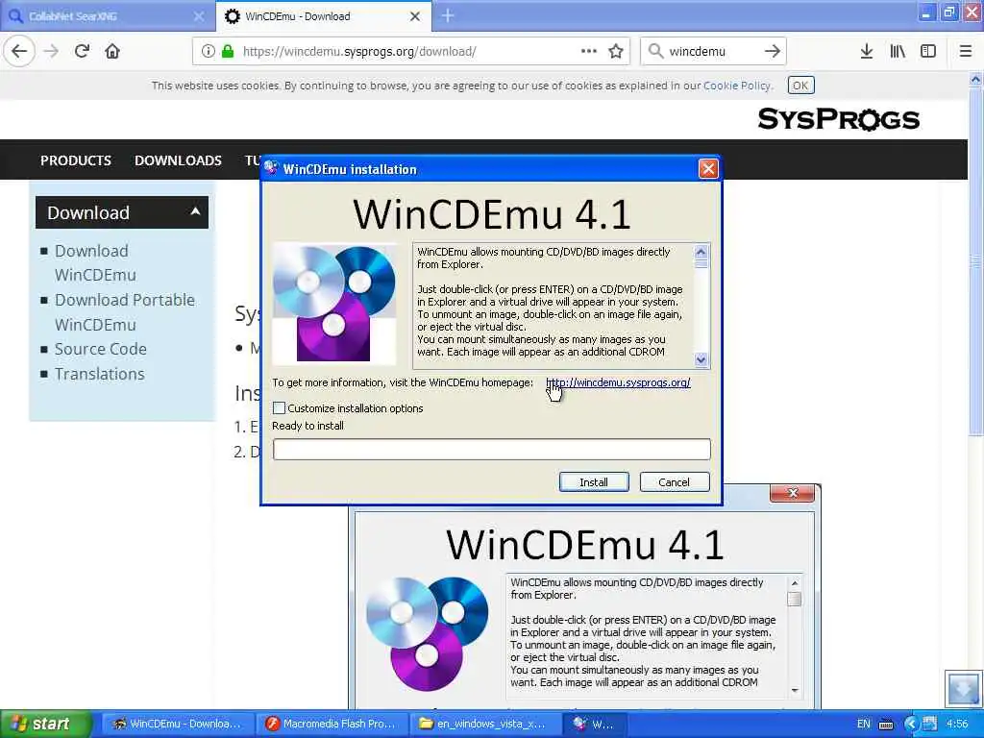
Task: Show site information icon in address bar
Action: click(208, 51)
